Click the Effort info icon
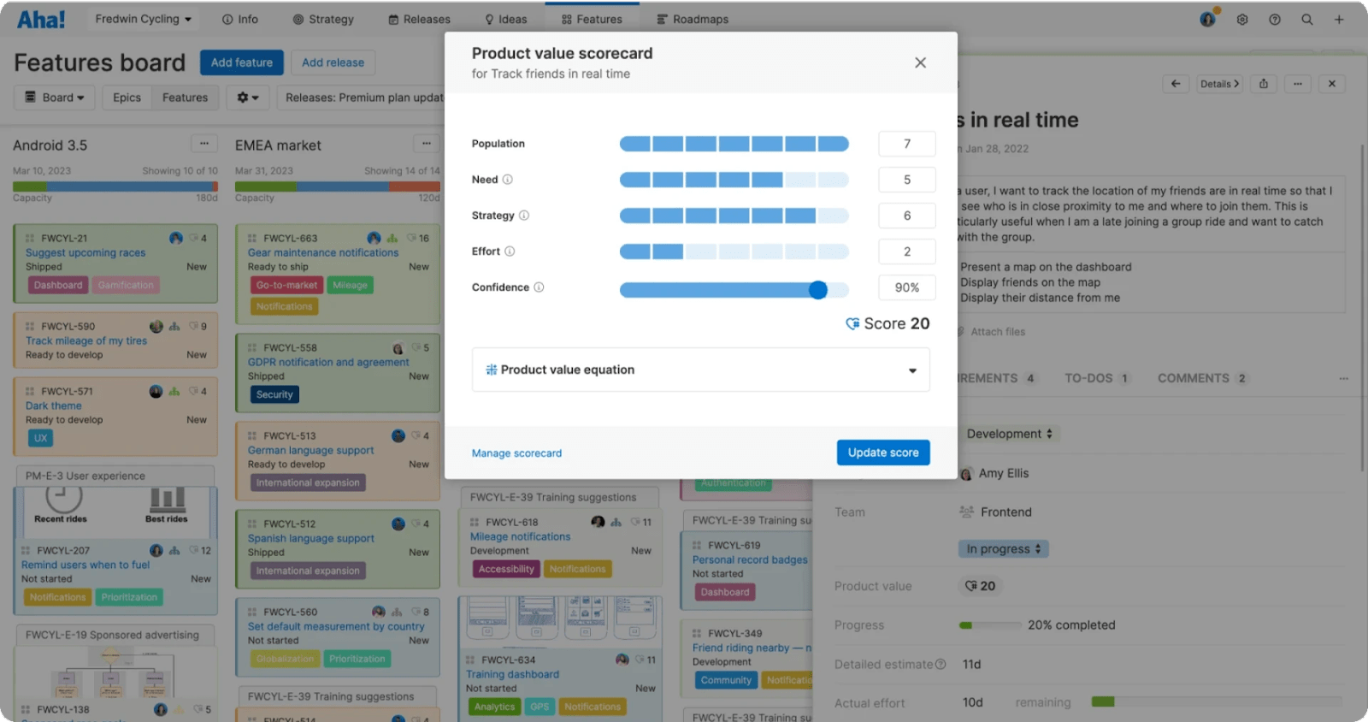The height and width of the screenshot is (722, 1368). coord(510,252)
